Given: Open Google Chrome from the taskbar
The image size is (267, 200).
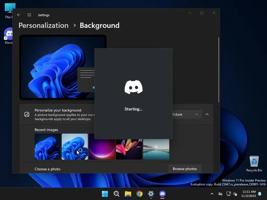Looking at the screenshot, I should [x=139, y=194].
